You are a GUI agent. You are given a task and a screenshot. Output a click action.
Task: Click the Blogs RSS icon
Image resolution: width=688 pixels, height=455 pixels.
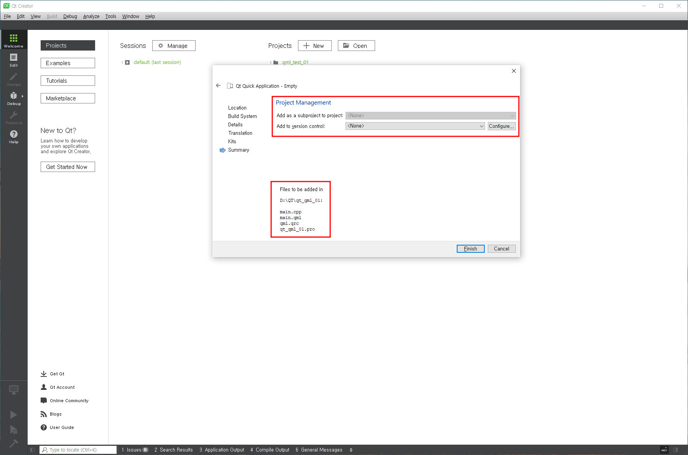44,414
